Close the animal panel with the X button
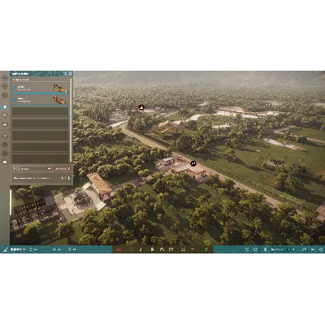The height and width of the screenshot is (325, 325). [x=70, y=74]
